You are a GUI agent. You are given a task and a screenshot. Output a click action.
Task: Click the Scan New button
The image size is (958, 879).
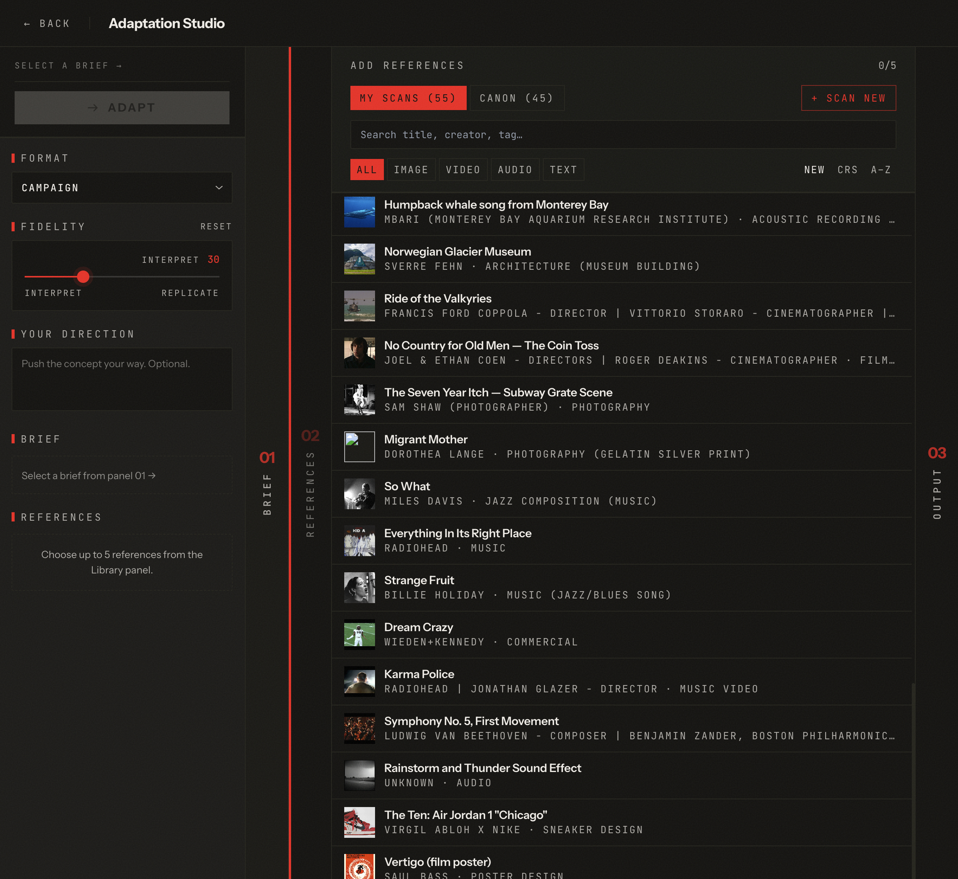click(849, 98)
